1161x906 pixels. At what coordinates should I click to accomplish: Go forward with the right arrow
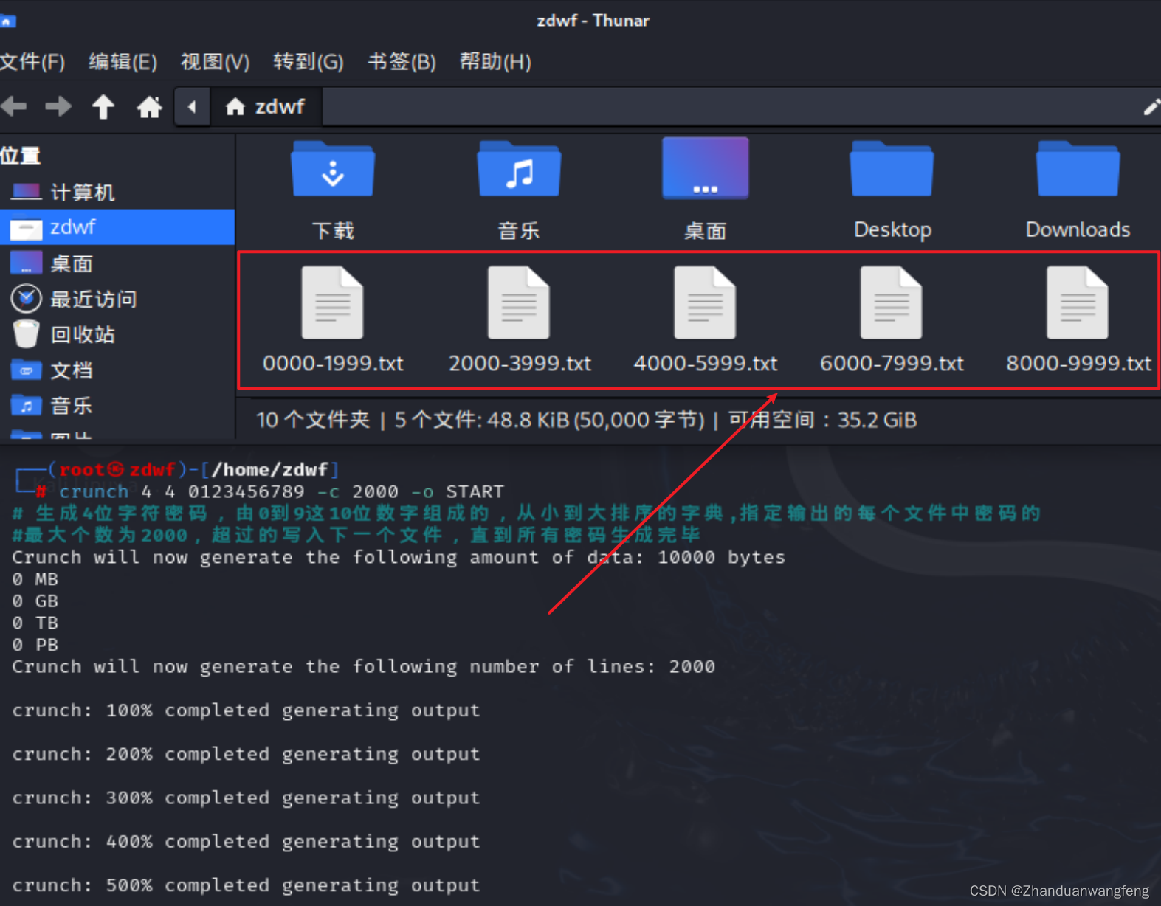pos(58,107)
